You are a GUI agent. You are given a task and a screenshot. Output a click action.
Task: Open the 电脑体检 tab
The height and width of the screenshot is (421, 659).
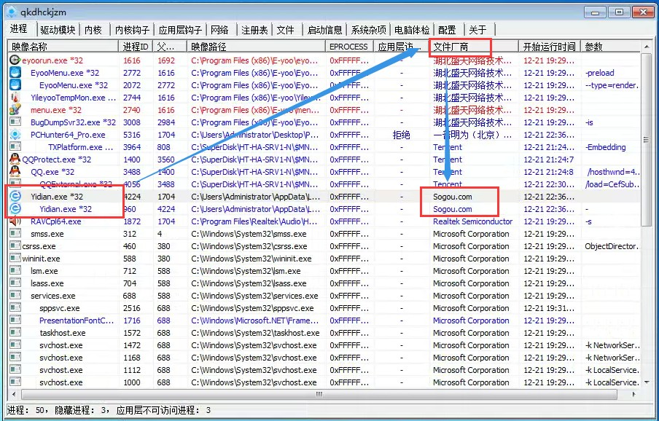tap(412, 30)
